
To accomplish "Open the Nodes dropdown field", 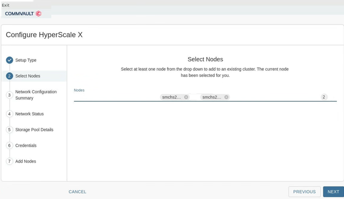I will click(205, 97).
